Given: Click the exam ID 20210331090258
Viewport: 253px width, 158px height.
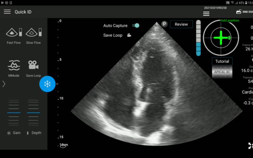Looking at the screenshot, I should (215, 8).
